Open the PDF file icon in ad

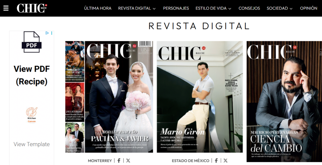point(31,42)
